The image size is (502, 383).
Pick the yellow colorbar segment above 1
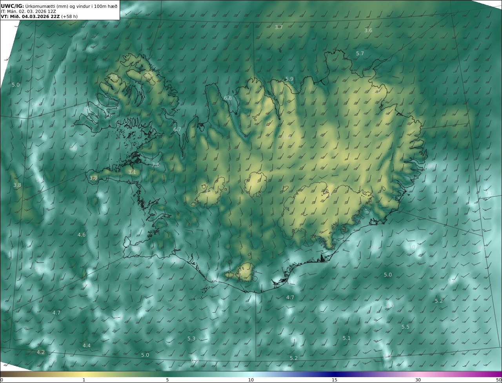[84, 374]
